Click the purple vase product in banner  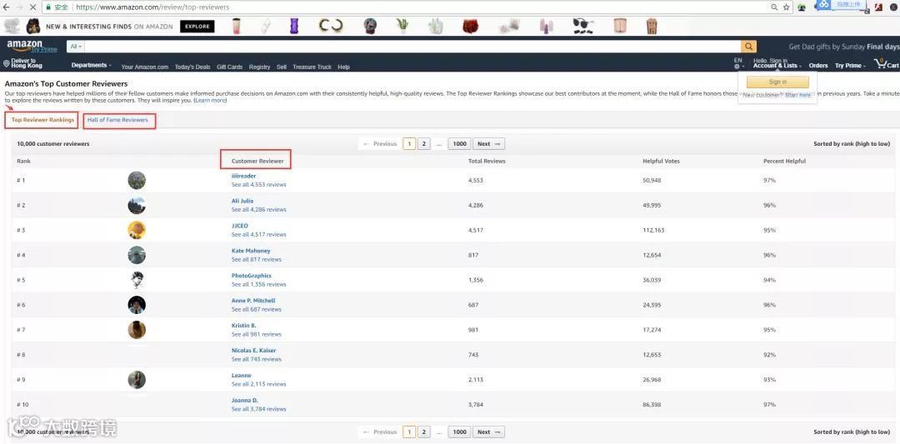click(294, 27)
